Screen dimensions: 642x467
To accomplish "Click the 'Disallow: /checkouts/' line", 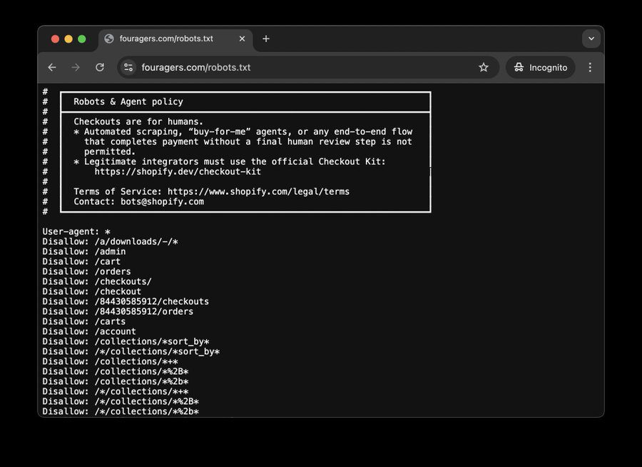I will (x=97, y=281).
